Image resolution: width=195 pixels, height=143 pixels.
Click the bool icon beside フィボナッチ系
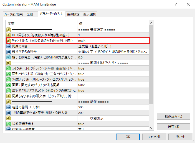coord(9,79)
